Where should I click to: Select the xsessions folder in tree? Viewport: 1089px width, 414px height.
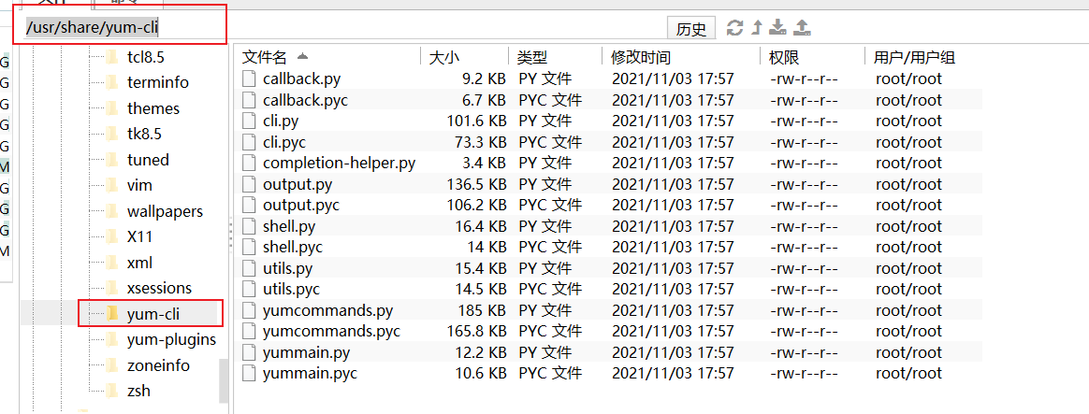point(159,288)
